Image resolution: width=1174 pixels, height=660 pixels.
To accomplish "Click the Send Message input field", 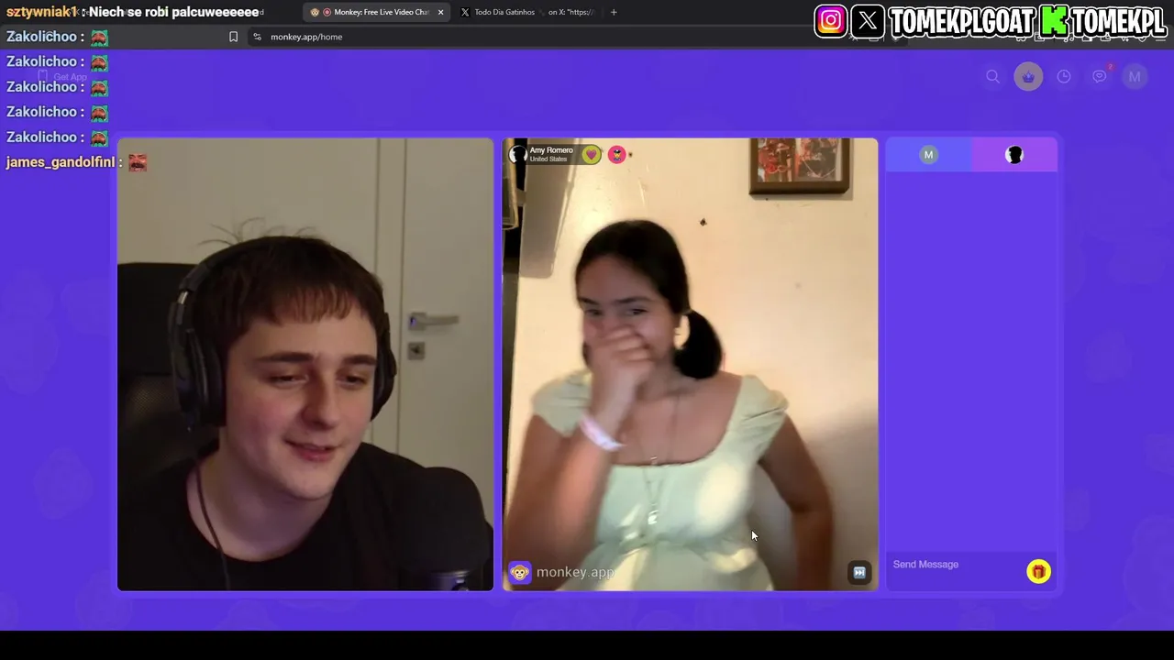I will [956, 565].
